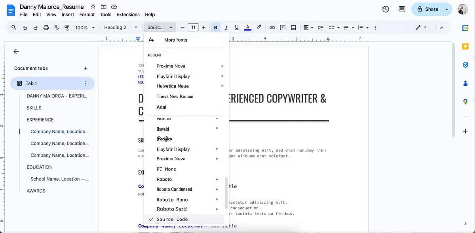
Task: Toggle bold formatting
Action: pyautogui.click(x=216, y=28)
